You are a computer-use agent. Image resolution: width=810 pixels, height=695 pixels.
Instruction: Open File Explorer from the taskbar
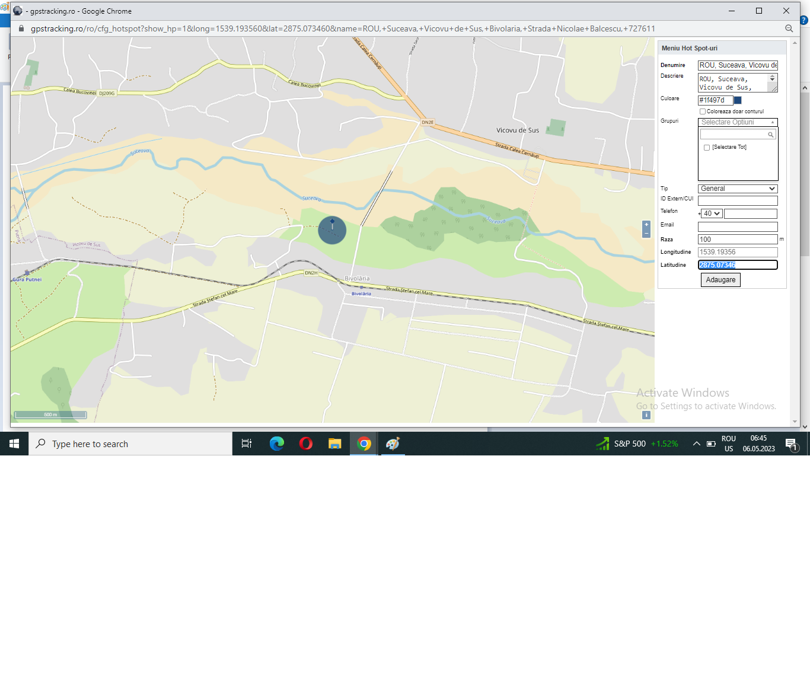[335, 444]
